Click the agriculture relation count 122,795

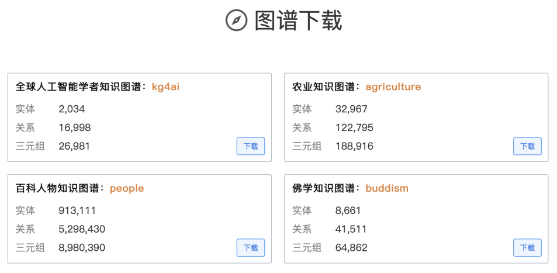354,127
